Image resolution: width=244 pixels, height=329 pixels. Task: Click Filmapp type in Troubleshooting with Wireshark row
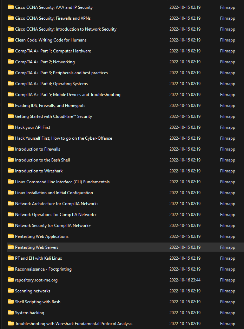(227, 324)
